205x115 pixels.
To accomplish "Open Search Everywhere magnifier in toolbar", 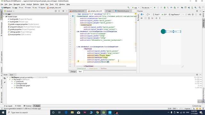I will (200, 8).
